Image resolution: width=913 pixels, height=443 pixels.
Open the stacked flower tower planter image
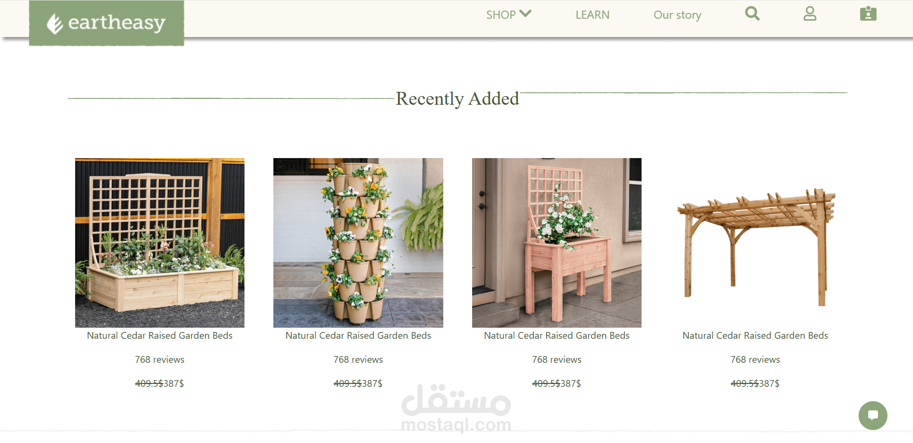click(x=358, y=243)
